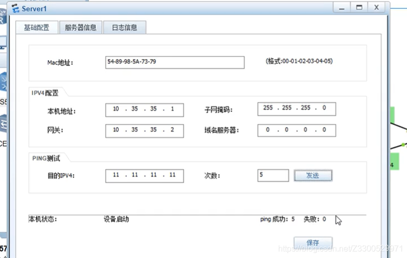Open the 服务器信息 tab
407x258 pixels.
click(81, 27)
